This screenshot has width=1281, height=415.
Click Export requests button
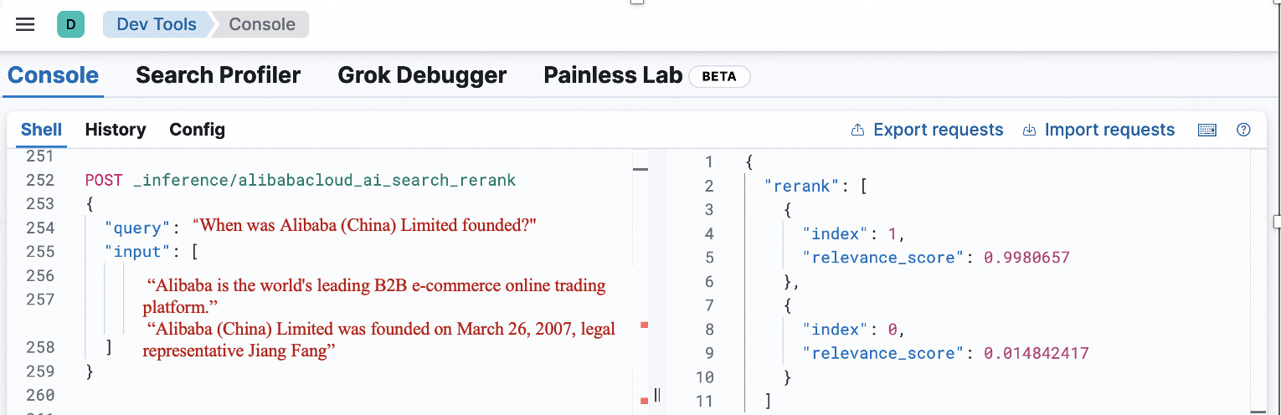[927, 130]
